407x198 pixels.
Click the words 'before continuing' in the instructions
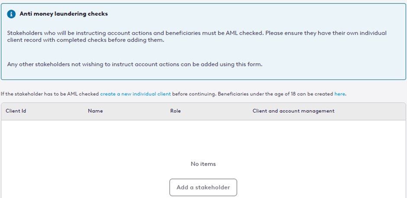coord(194,94)
